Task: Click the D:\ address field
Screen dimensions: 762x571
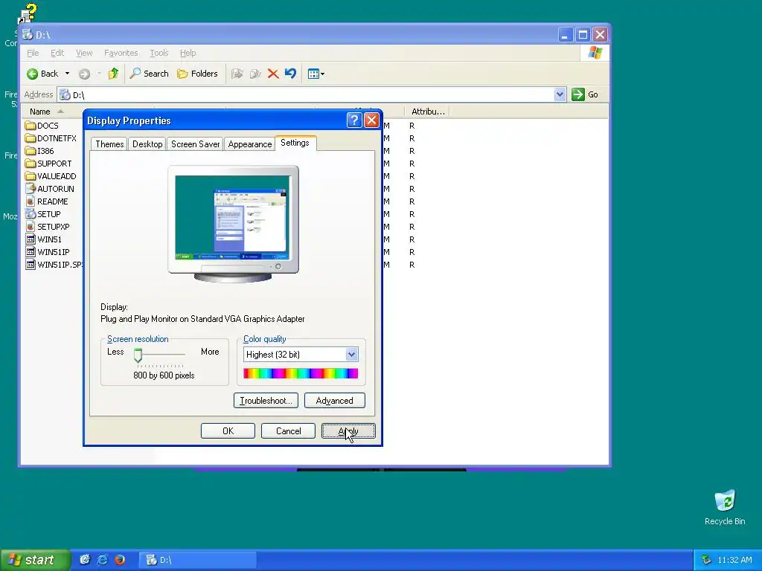Action: point(311,94)
